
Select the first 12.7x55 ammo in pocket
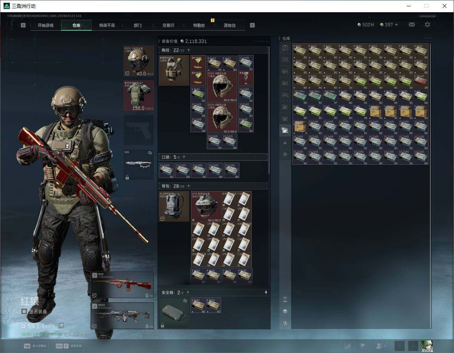[x=166, y=171]
